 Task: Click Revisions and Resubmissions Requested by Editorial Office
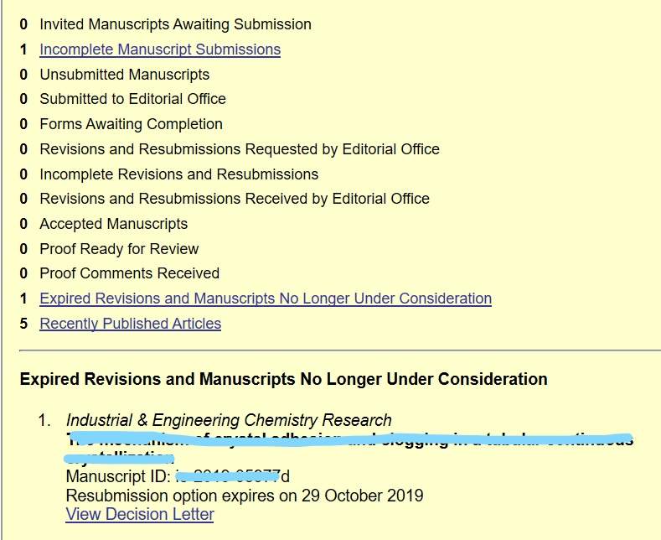(240, 149)
